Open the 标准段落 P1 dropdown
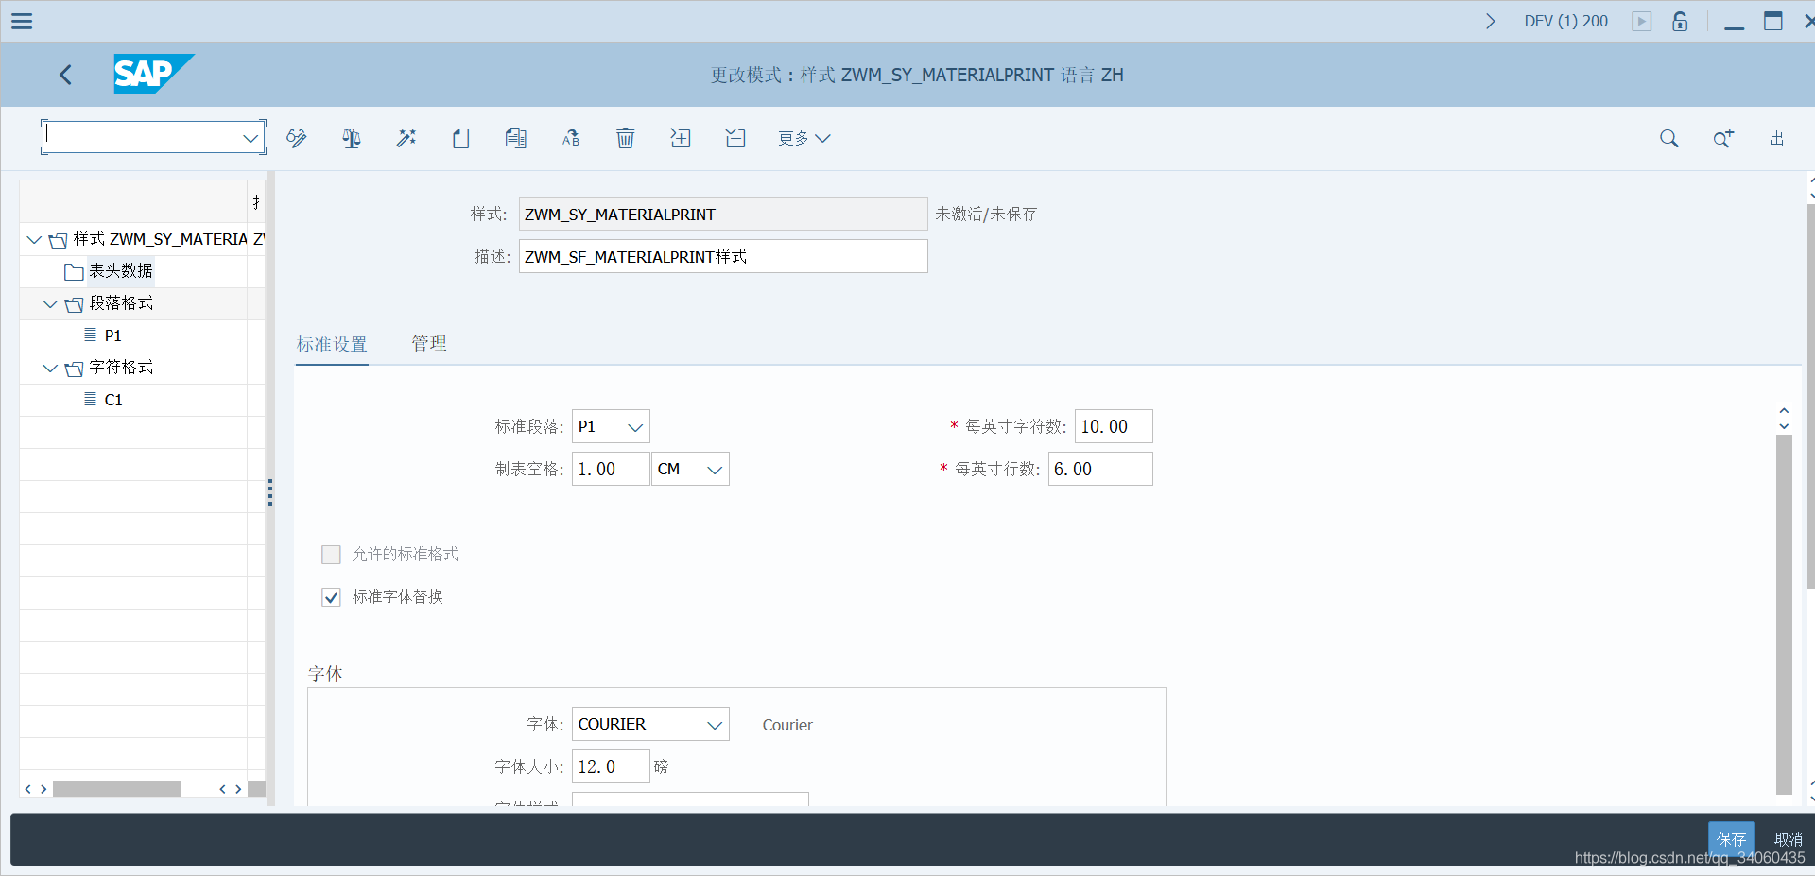1815x876 pixels. pos(635,427)
